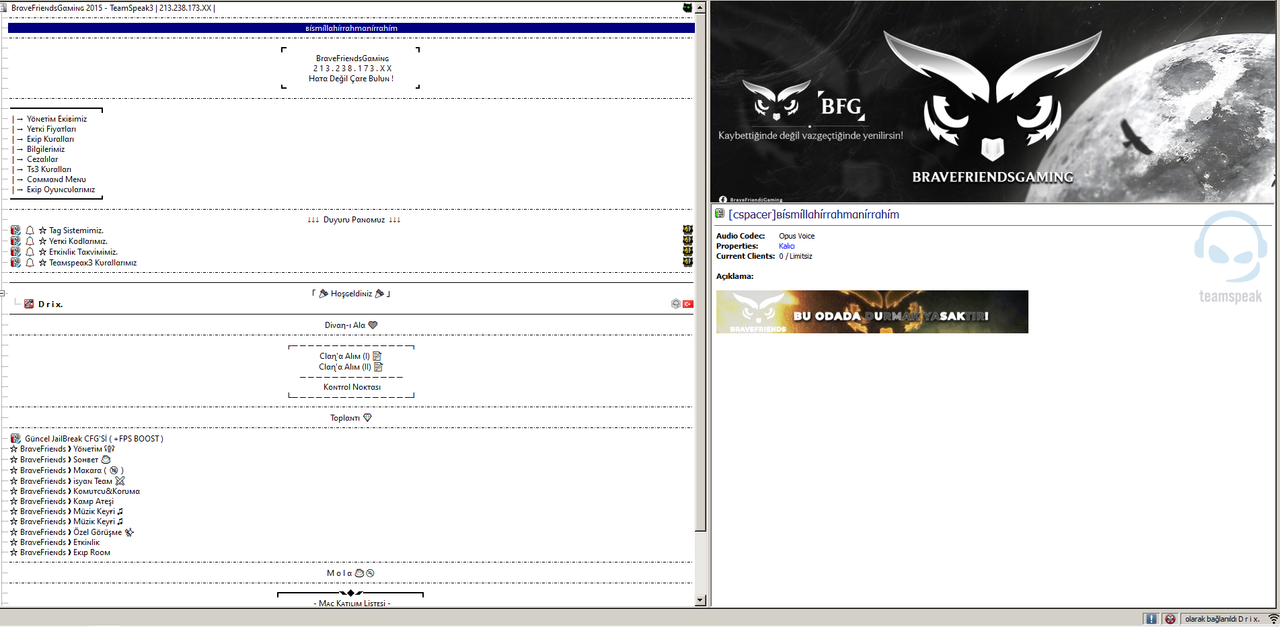Click the channel icon of Tag Sistemimiz
The image size is (1280, 627).
pos(15,231)
